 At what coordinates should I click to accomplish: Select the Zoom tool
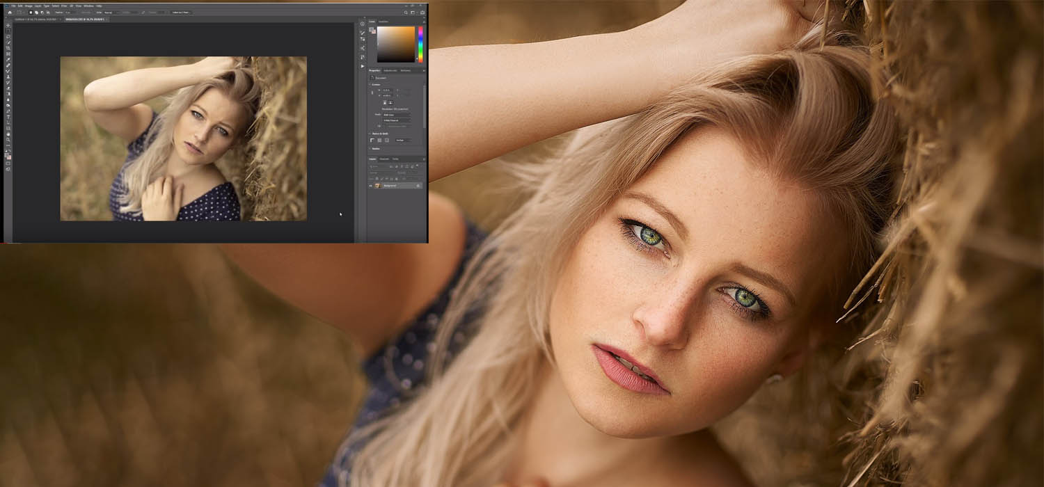click(x=8, y=140)
